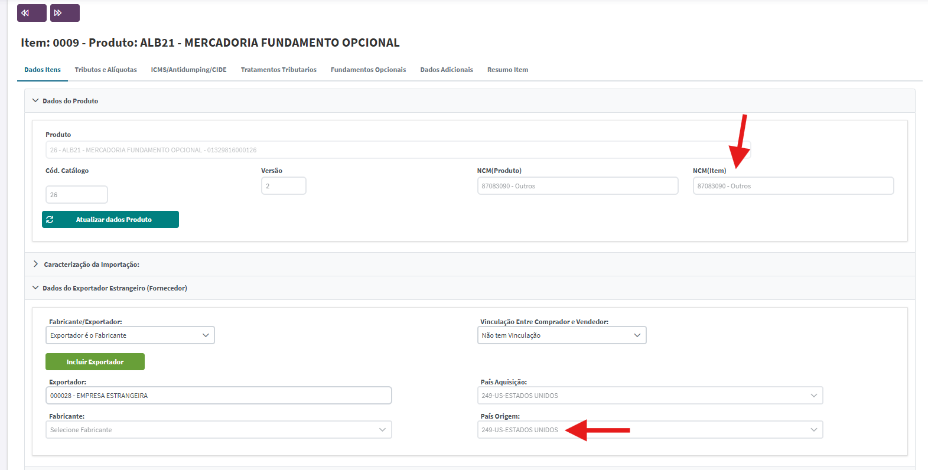This screenshot has height=470, width=928.
Task: Open ICMS/Antidumping/CIDE tab
Action: [x=189, y=70]
